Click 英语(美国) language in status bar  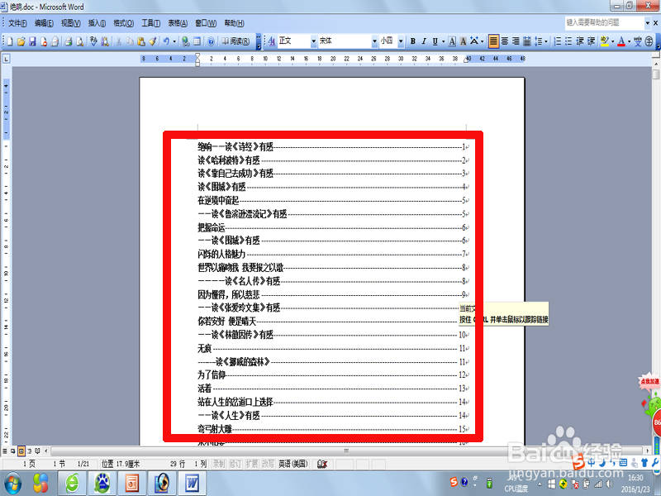(x=293, y=464)
